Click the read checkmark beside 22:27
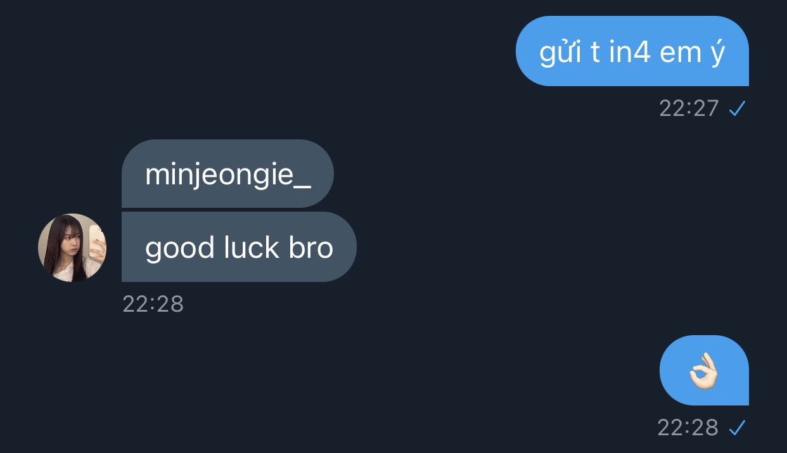This screenshot has width=787, height=453. point(737,109)
